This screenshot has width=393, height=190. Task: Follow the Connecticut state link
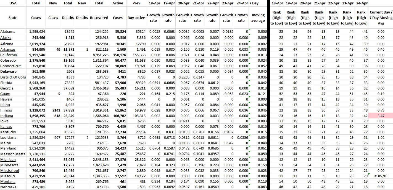click(x=10, y=66)
